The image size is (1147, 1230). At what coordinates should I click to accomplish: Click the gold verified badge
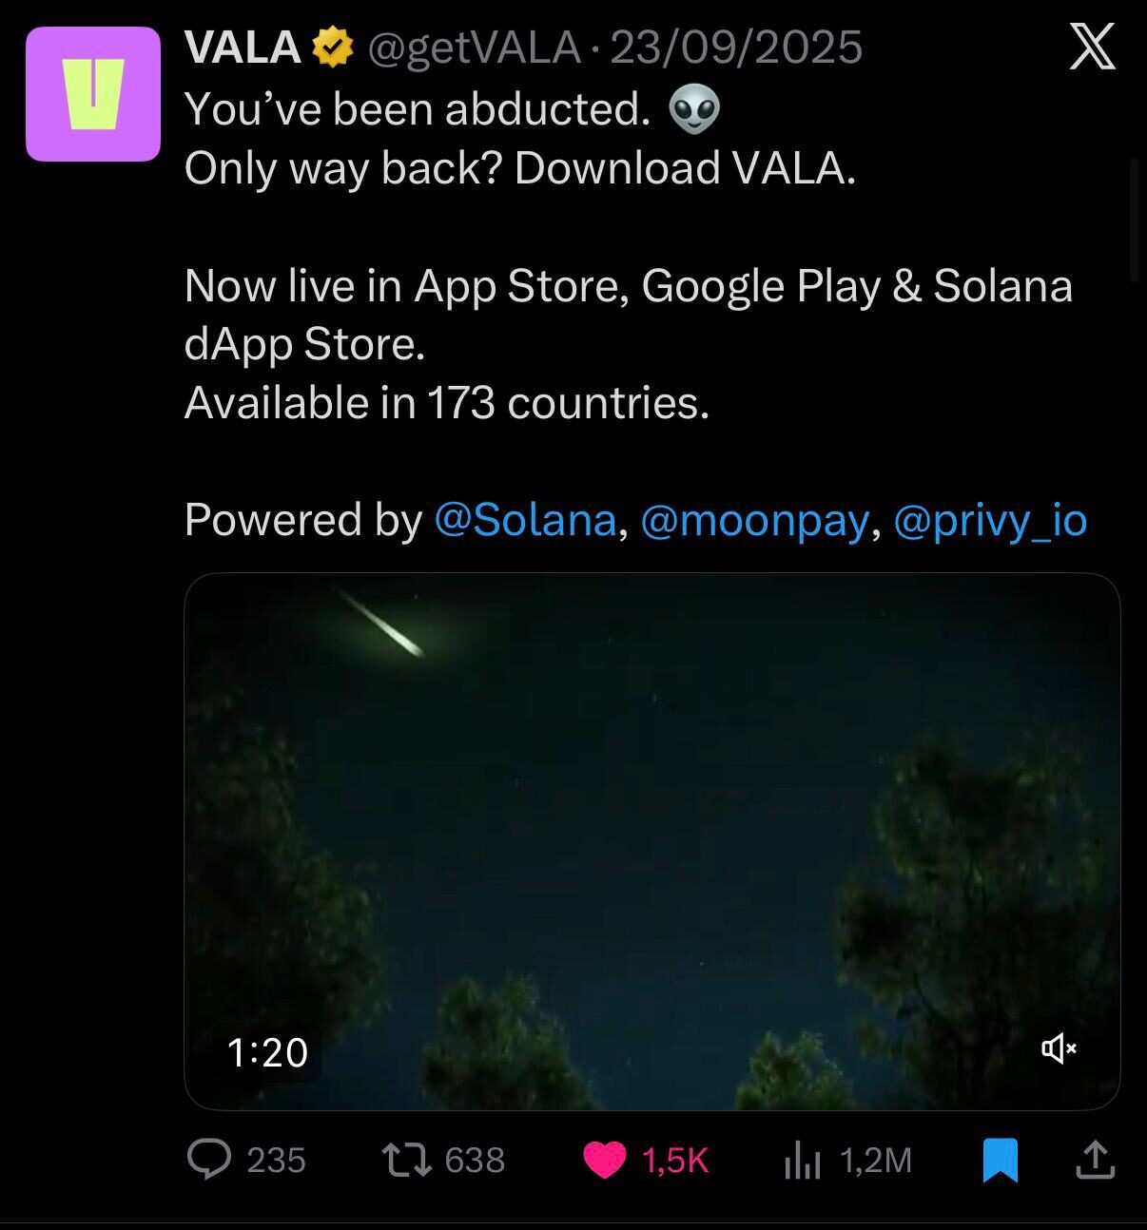click(333, 48)
